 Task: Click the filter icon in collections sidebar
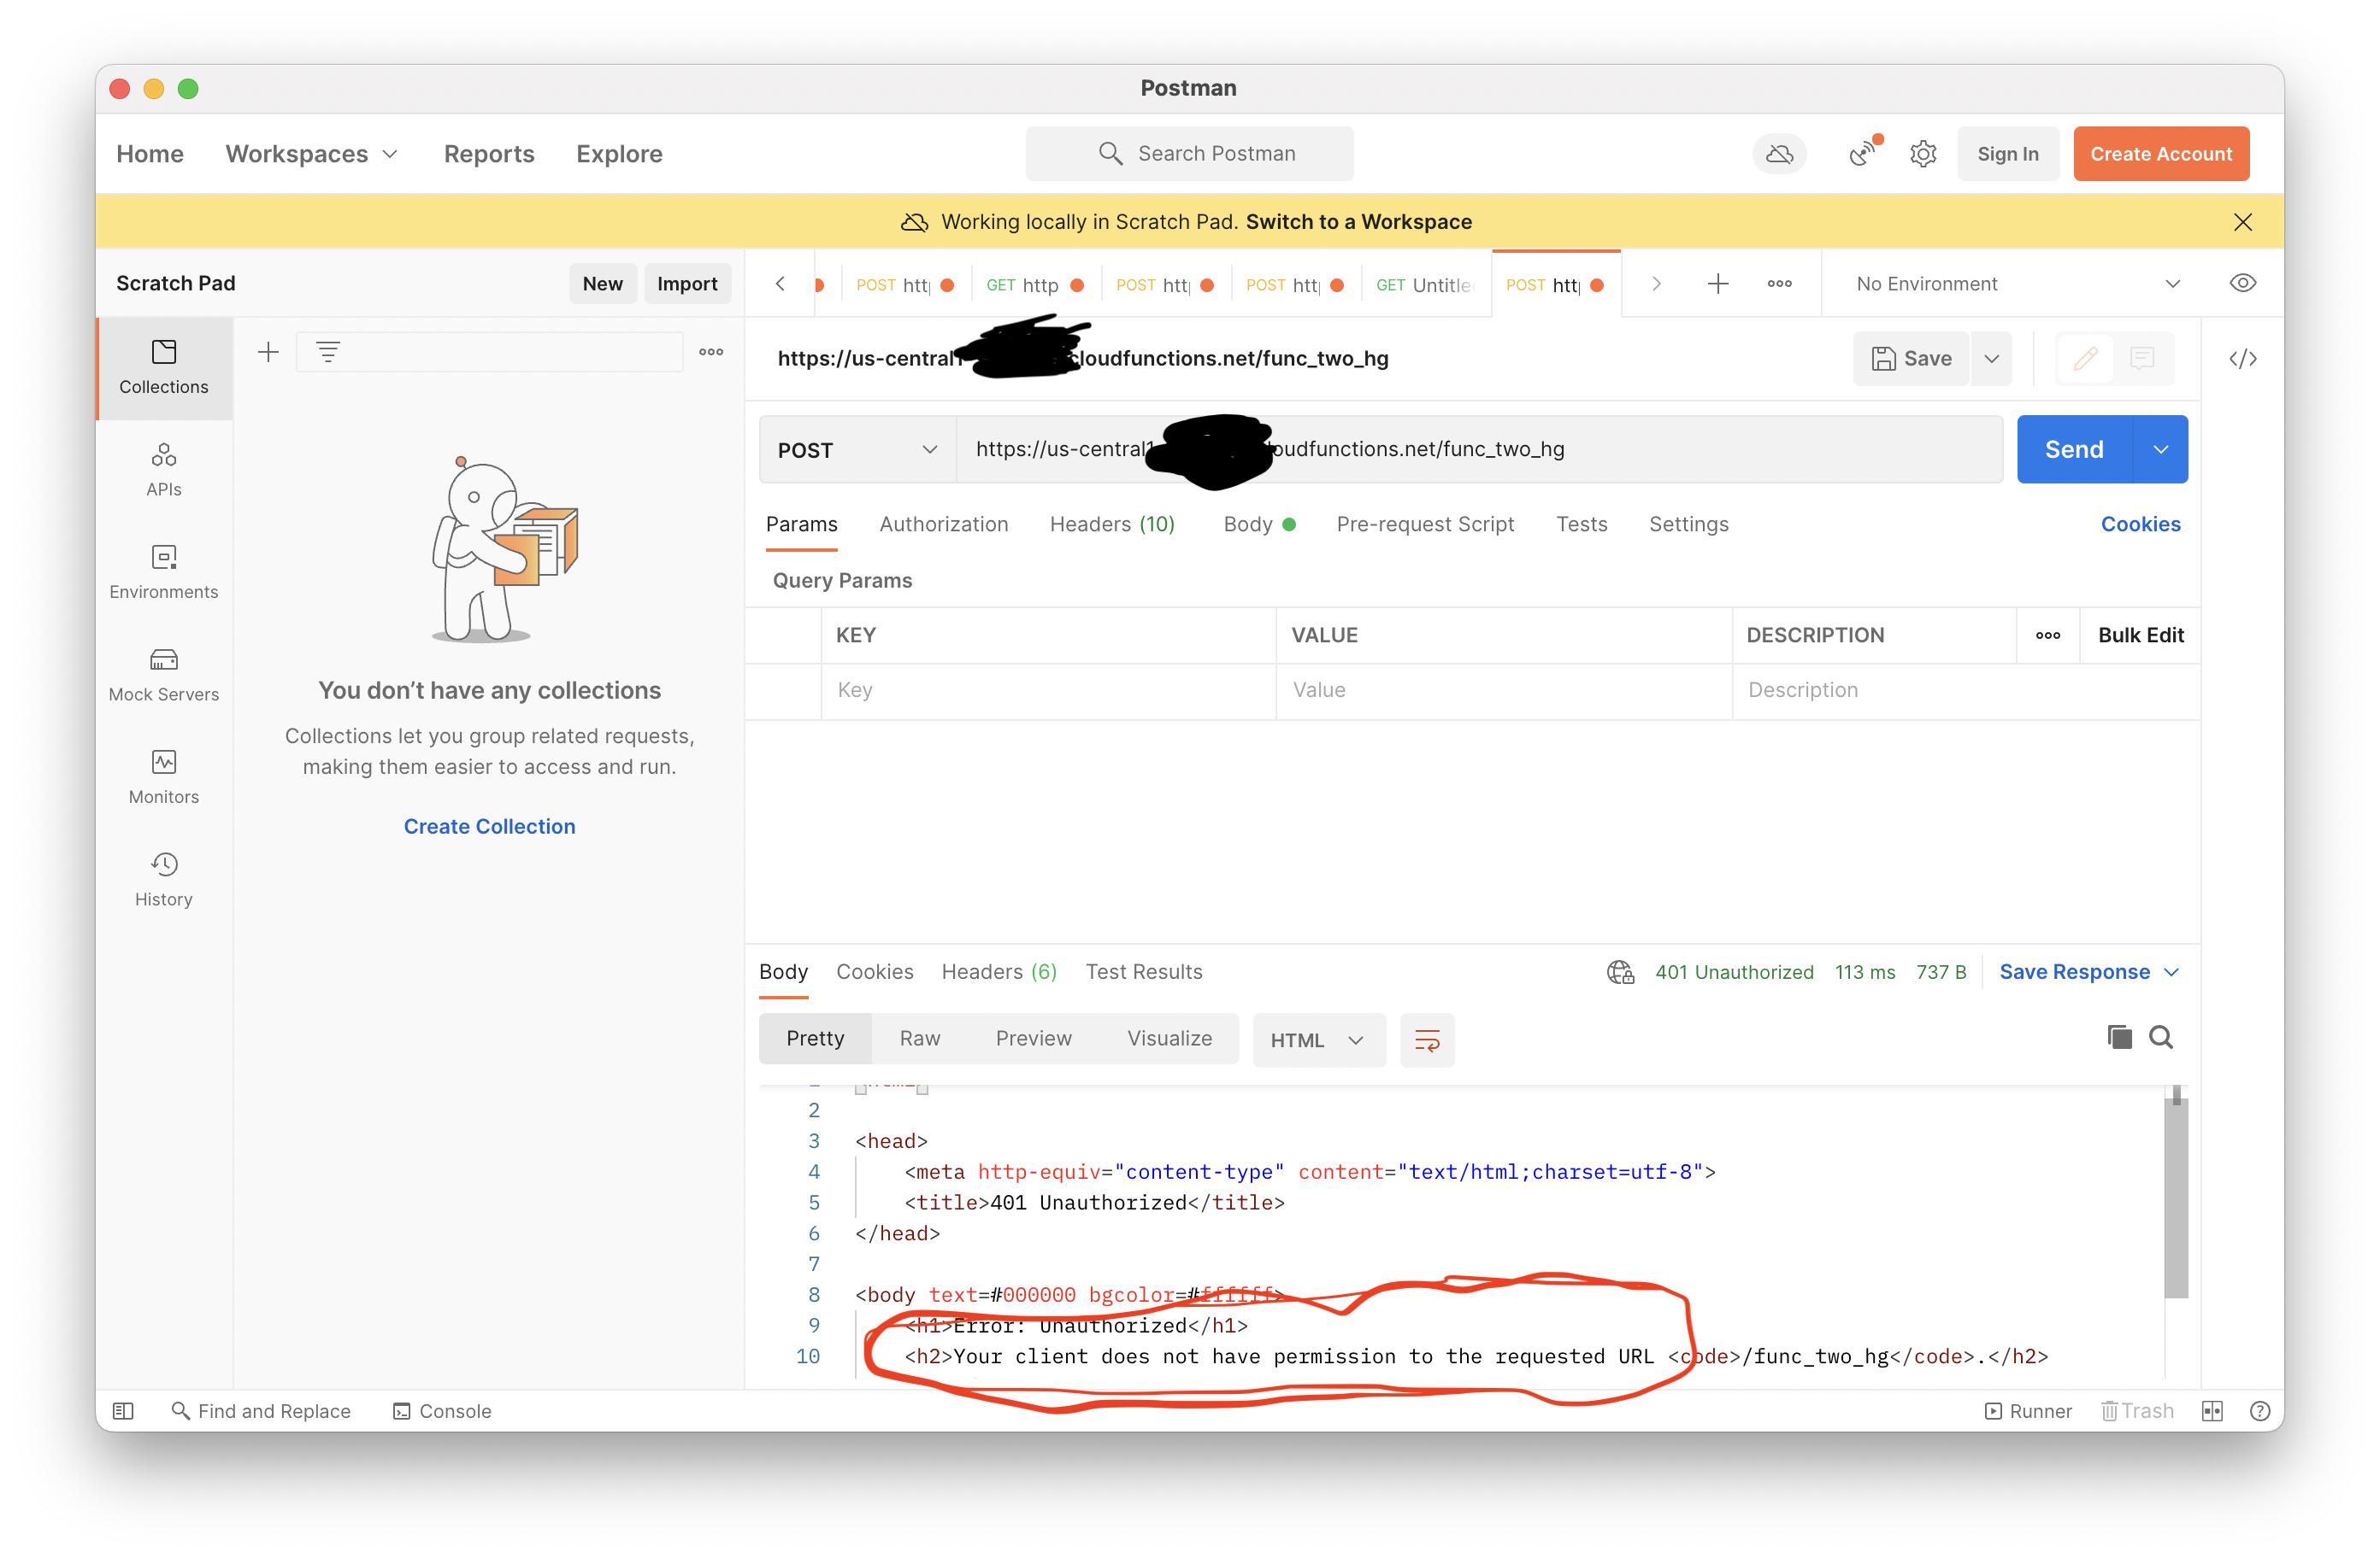(x=328, y=352)
